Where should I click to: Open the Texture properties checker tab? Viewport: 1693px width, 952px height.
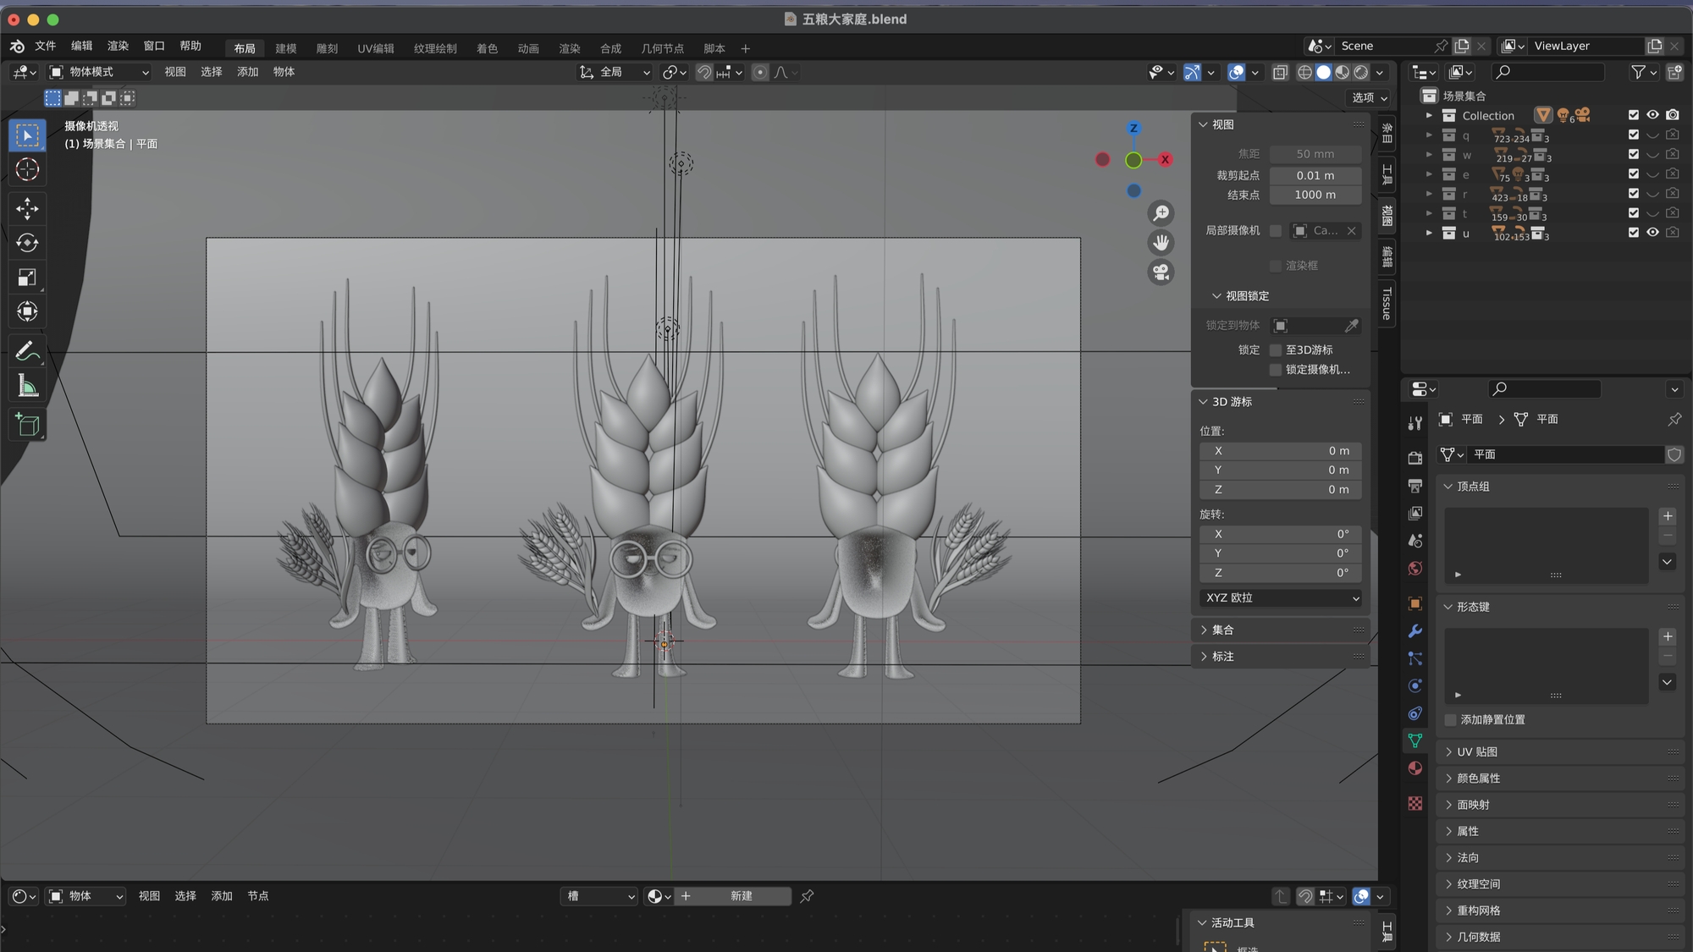pos(1415,803)
